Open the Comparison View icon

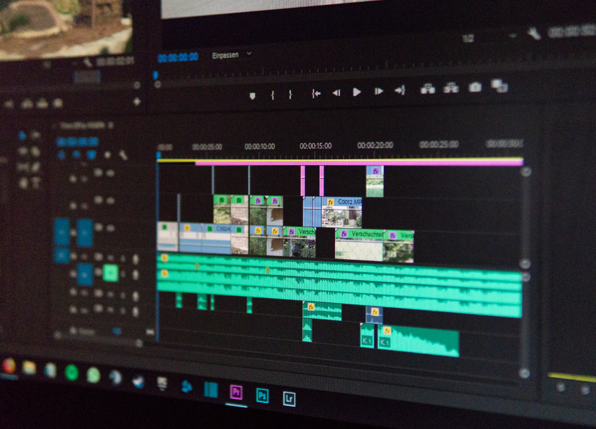pyautogui.click(x=499, y=85)
